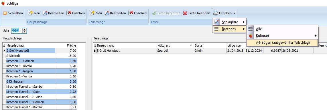The width and height of the screenshot is (327, 110).
Task: Open the Schlagliste submenu
Action: [229, 22]
